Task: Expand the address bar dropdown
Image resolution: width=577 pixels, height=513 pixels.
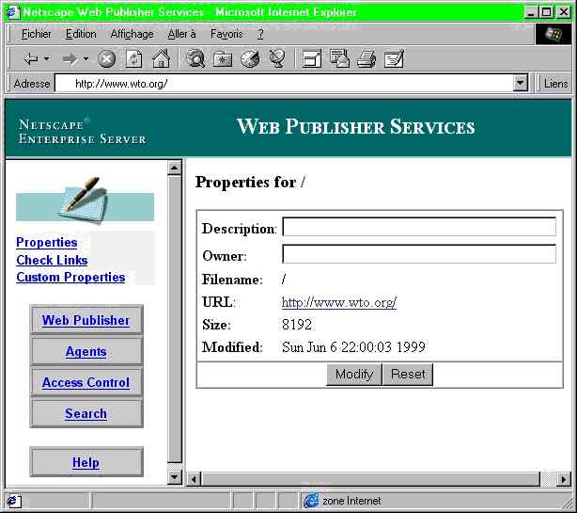Action: 521,83
